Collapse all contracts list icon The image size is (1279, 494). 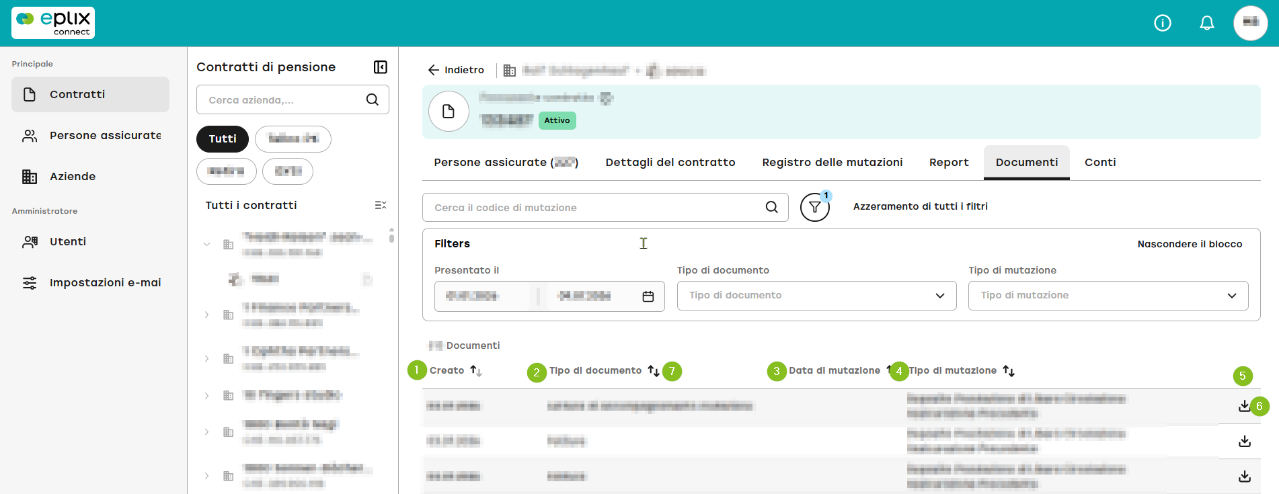(381, 205)
